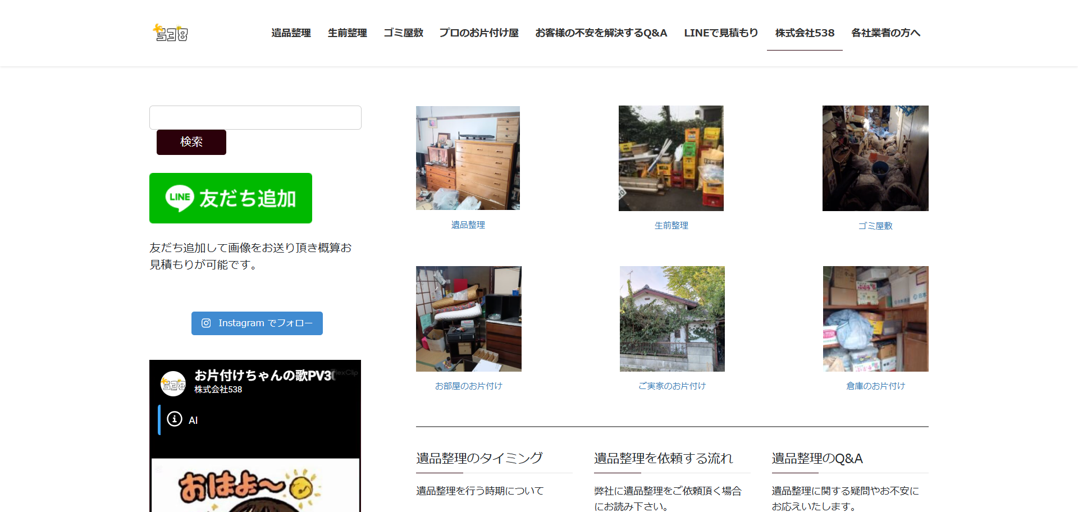This screenshot has height=512, width=1078.
Task: Open 各社業者の方へ navigation link
Action: pyautogui.click(x=885, y=33)
